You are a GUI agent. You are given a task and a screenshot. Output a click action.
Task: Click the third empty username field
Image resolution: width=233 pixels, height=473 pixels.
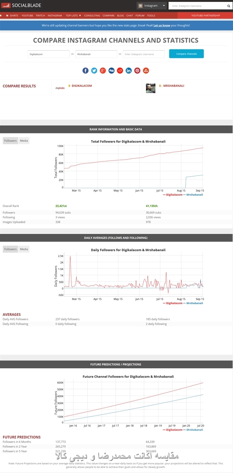click(x=144, y=54)
